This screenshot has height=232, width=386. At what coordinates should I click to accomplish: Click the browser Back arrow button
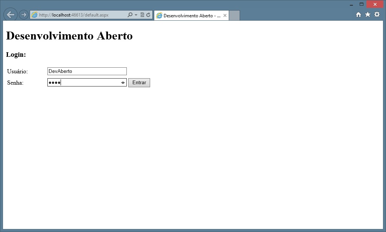pyautogui.click(x=11, y=15)
